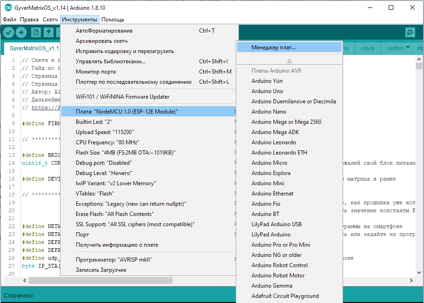Choose Записать Загрузчик
This screenshot has width=424, height=303.
click(x=149, y=270)
